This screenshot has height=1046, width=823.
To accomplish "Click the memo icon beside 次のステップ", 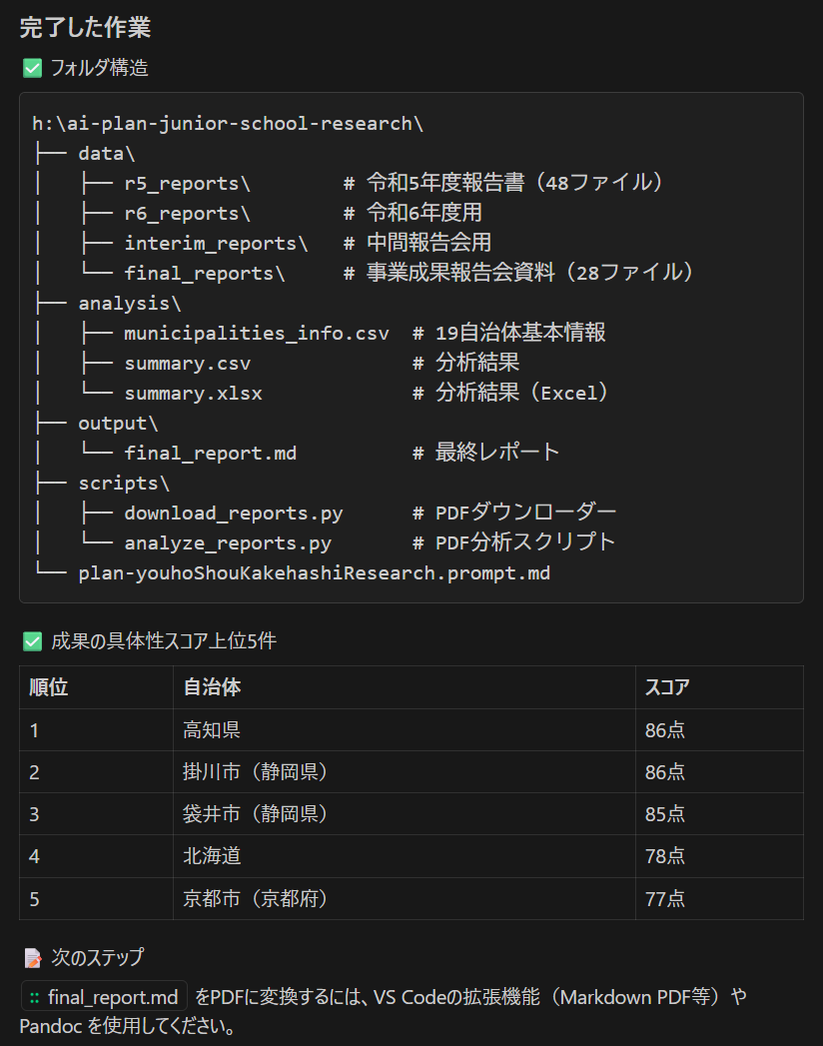I will click(x=33, y=958).
